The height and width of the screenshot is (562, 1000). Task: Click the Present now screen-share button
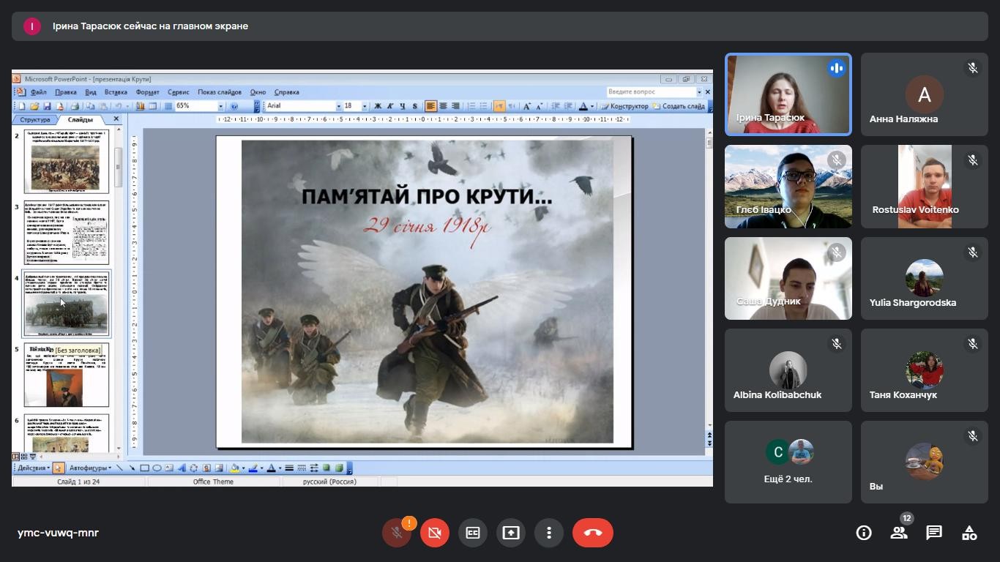[x=511, y=533]
